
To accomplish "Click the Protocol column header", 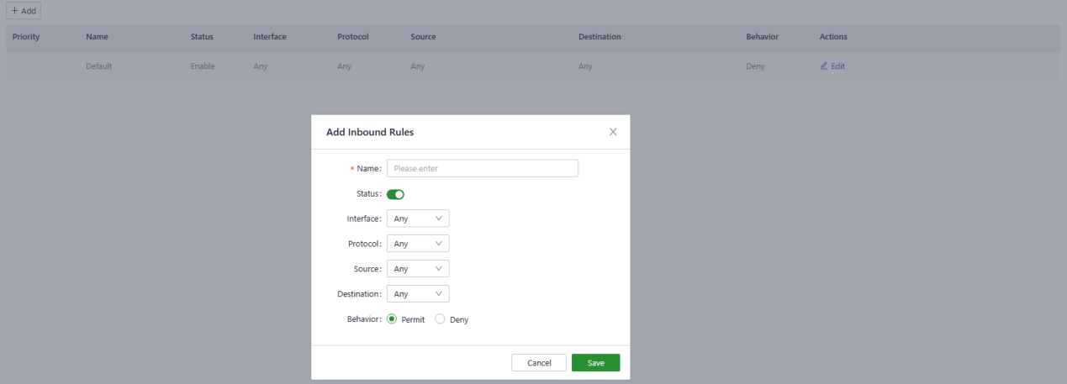I will coord(353,38).
